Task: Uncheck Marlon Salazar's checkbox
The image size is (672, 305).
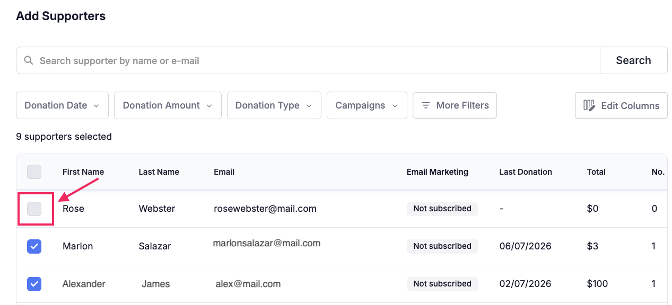Action: 34,246
